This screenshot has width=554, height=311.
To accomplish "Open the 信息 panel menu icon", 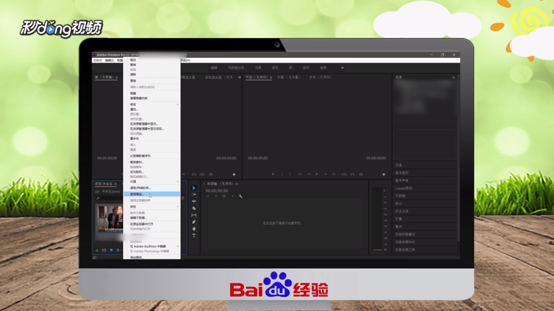I will [x=453, y=77].
